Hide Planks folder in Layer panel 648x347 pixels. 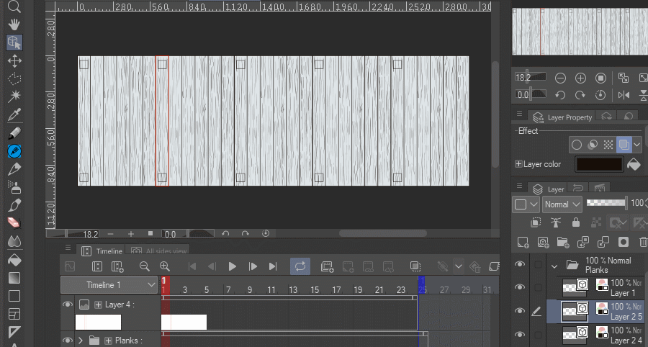(x=520, y=264)
